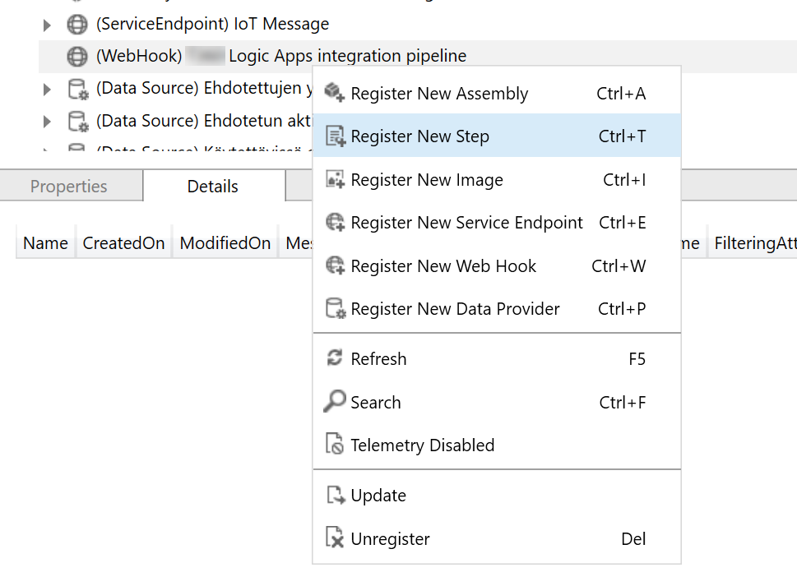
Task: Click the Register New Service Endpoint globe icon
Action: (x=335, y=223)
